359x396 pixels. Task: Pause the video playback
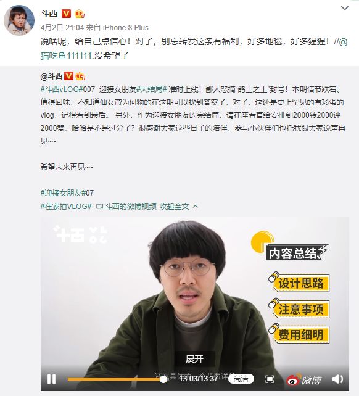(51, 379)
